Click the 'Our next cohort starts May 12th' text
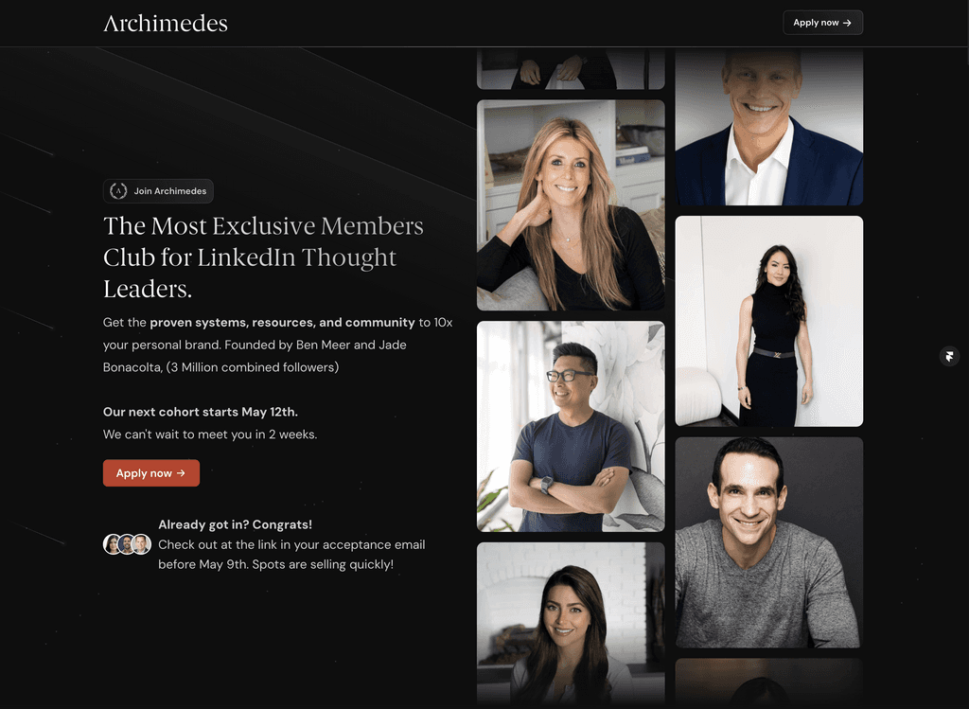969x709 pixels. (x=201, y=412)
